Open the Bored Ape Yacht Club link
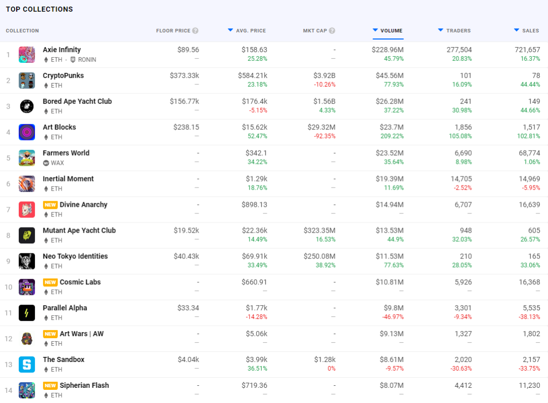548x403 pixels. 77,101
